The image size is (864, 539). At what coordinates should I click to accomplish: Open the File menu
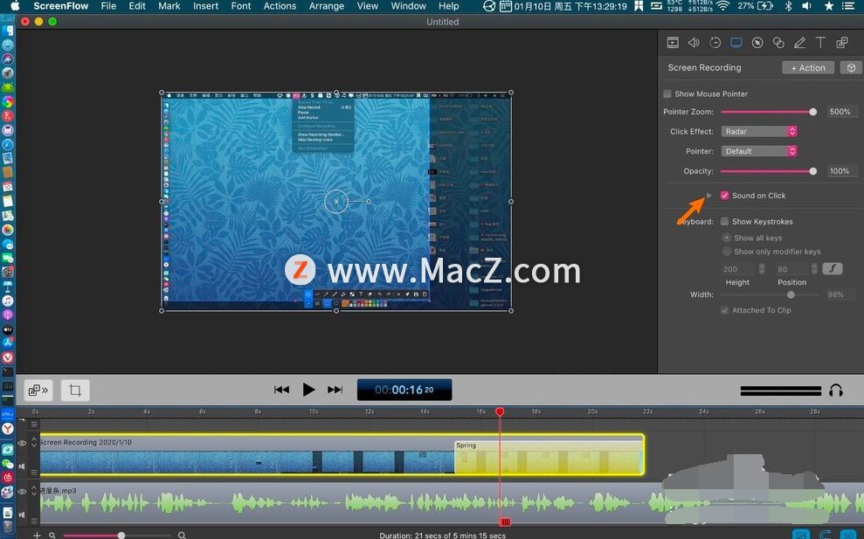108,6
